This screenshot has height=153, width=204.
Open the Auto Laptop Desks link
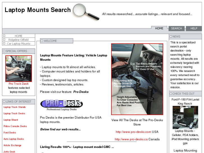click(14, 139)
